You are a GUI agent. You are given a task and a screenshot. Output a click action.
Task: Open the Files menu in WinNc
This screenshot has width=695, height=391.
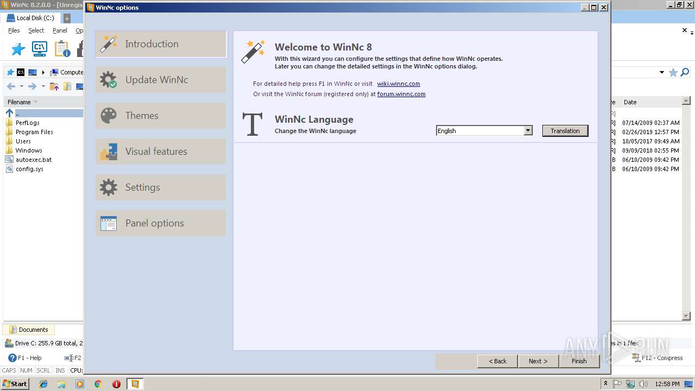tap(14, 31)
